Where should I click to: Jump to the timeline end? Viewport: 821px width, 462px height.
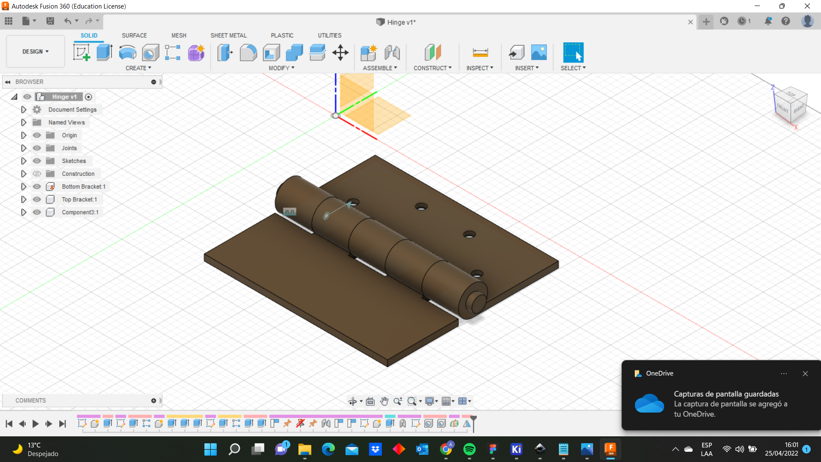click(x=62, y=423)
